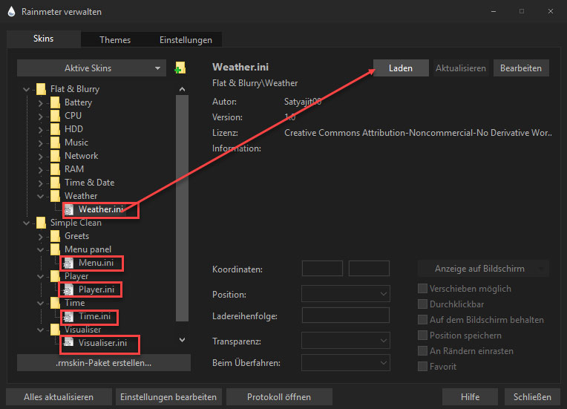Click the Rainmeter droplet title bar icon
567x409 pixels.
[x=11, y=12]
